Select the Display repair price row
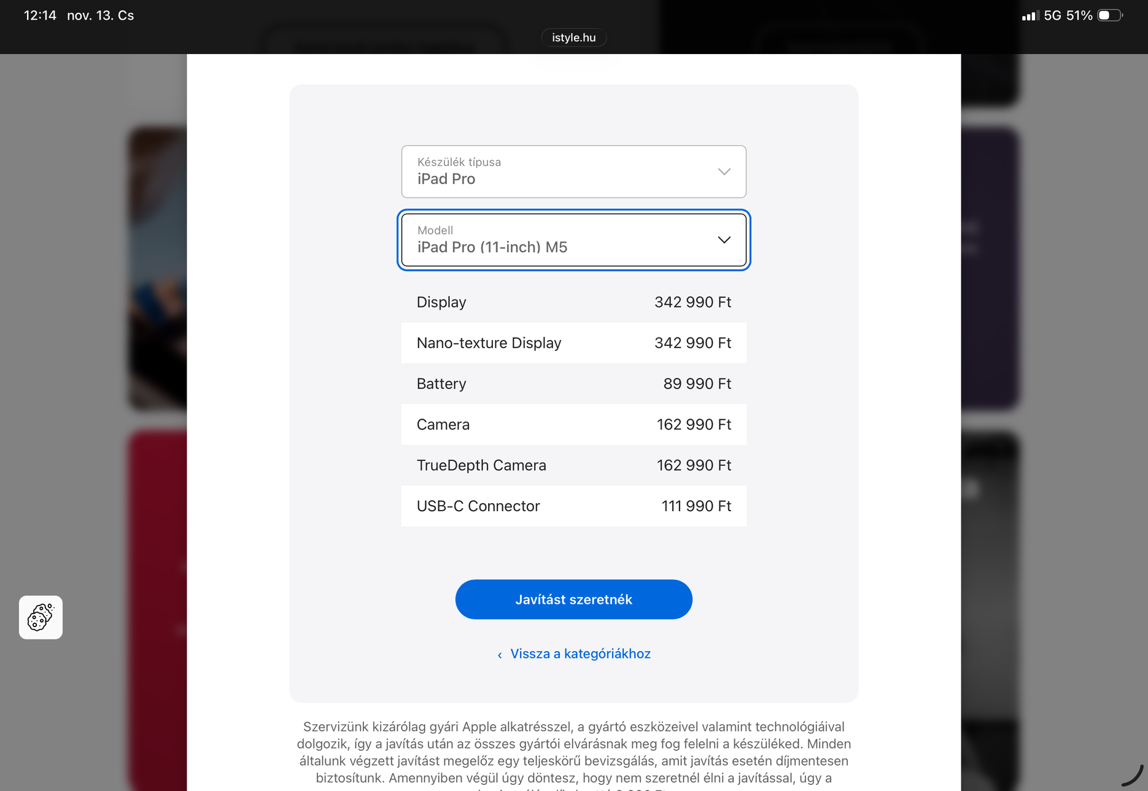Screen dimensions: 1148x791 click(573, 302)
